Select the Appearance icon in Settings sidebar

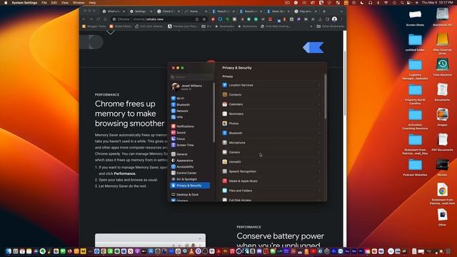[174, 161]
